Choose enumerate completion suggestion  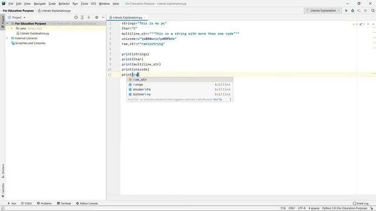180,90
